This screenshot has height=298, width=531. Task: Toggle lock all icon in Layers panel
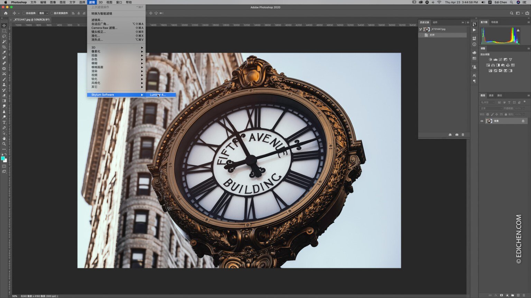[506, 114]
